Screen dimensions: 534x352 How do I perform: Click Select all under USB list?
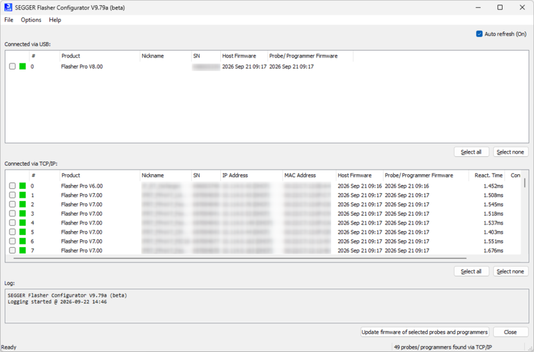[x=471, y=152]
